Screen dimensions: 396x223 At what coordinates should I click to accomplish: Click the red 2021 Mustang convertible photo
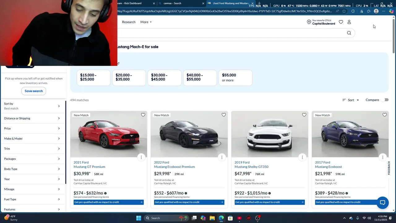click(109, 134)
